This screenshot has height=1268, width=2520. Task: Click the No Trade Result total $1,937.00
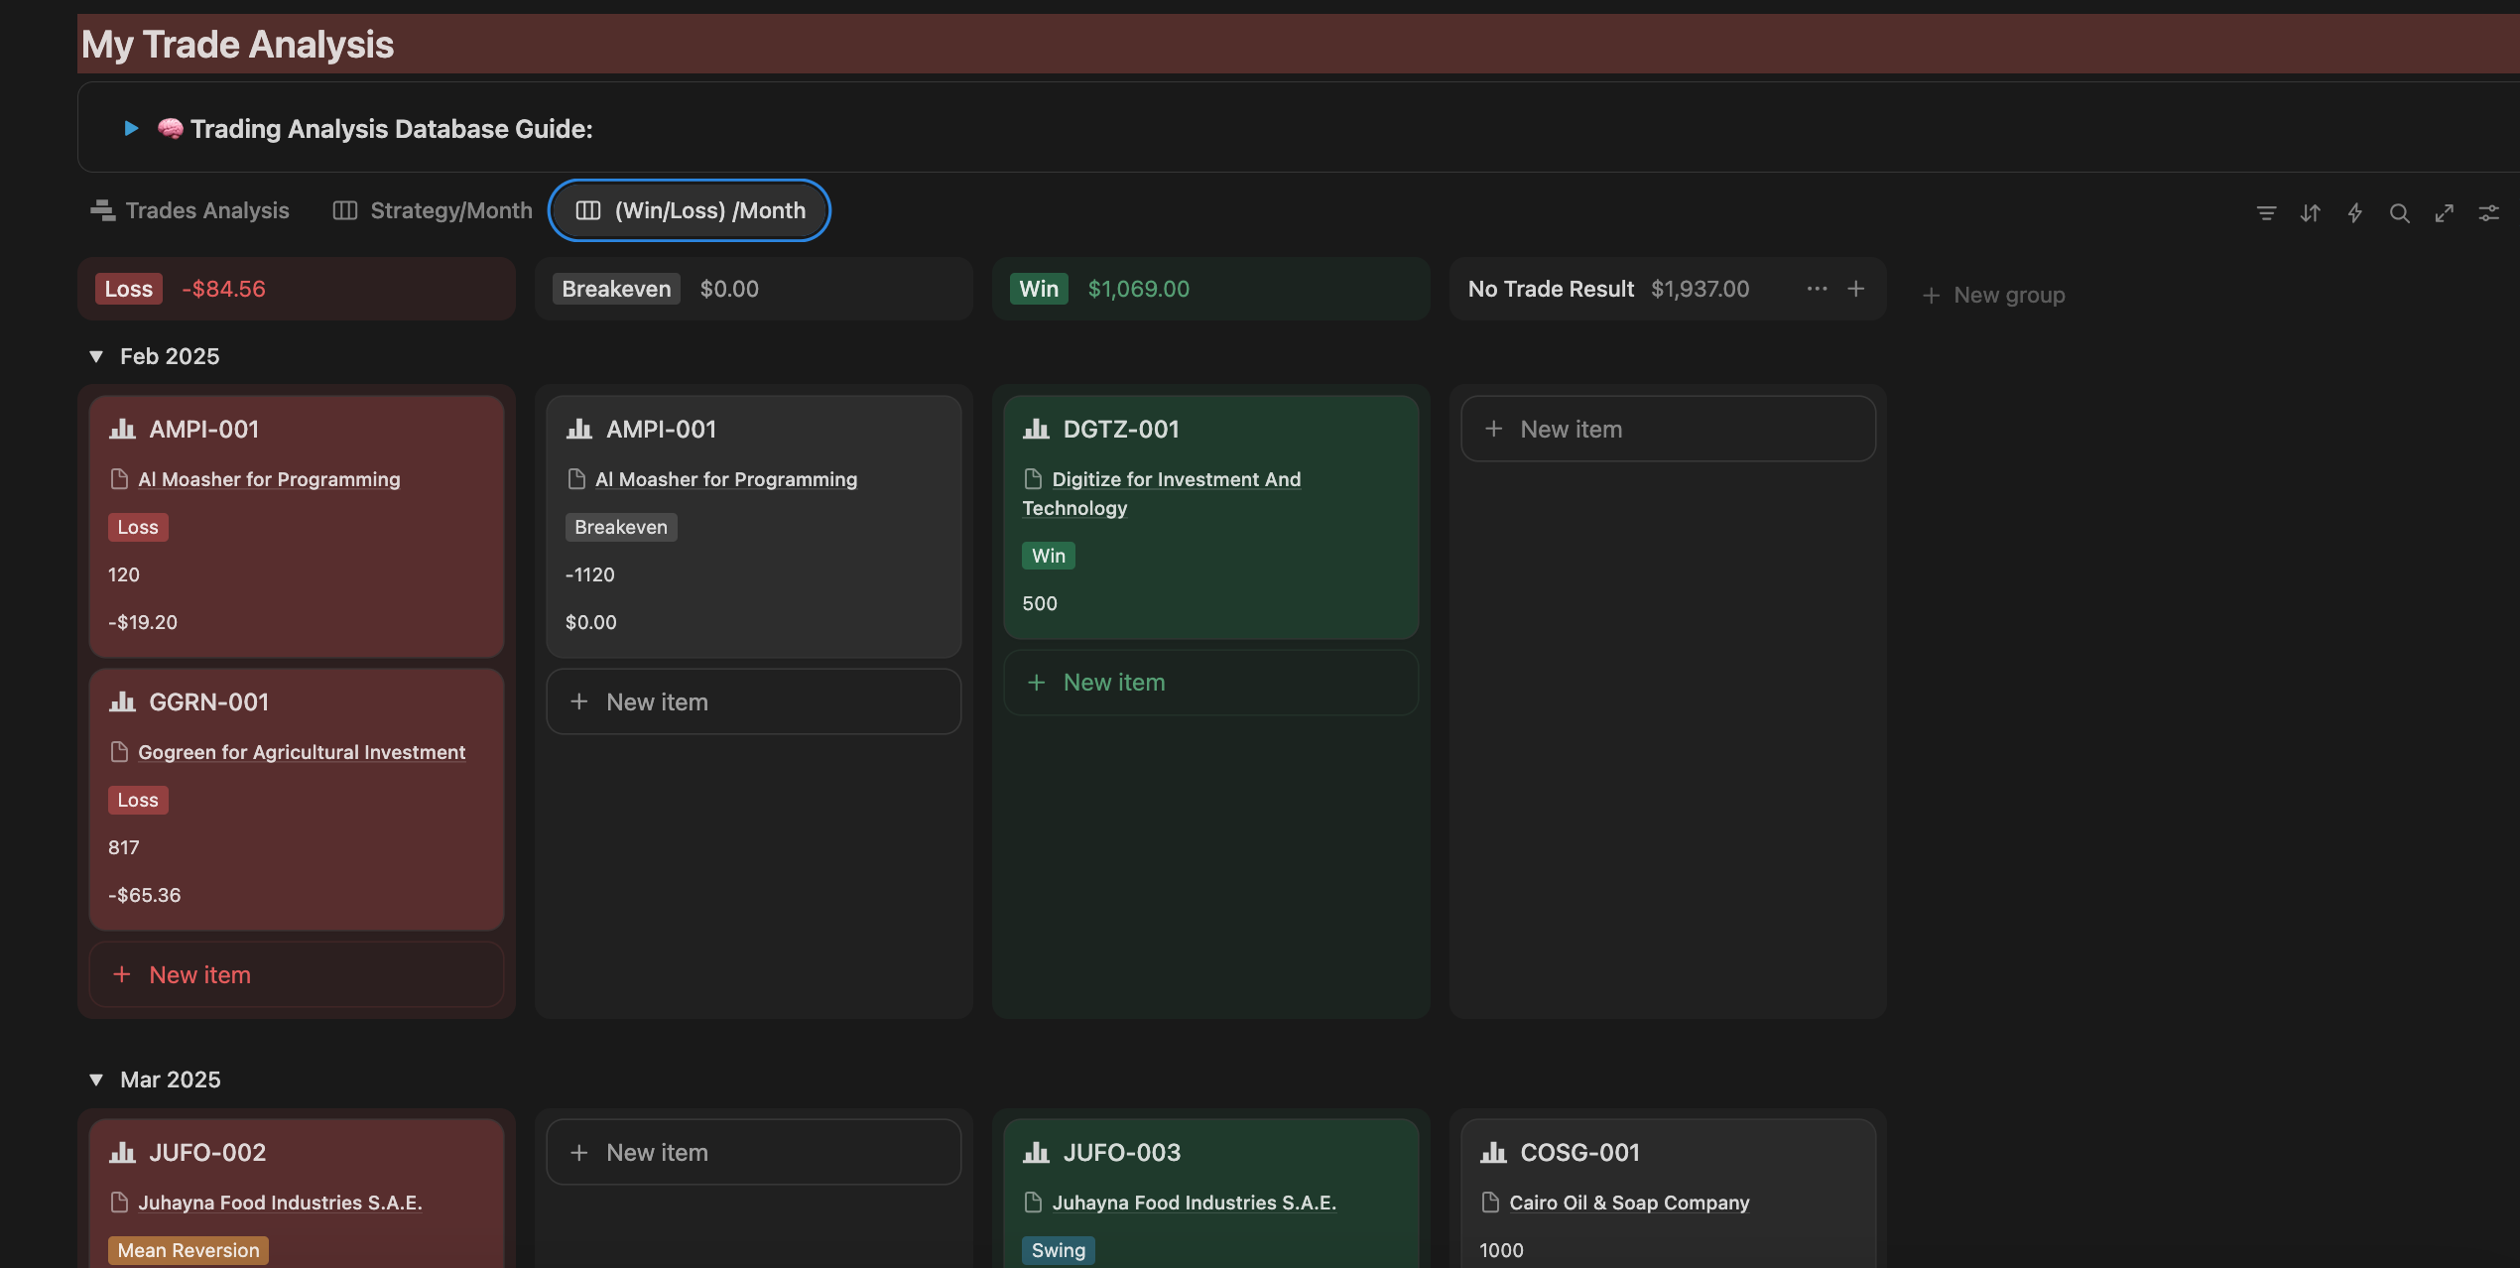click(x=1701, y=289)
